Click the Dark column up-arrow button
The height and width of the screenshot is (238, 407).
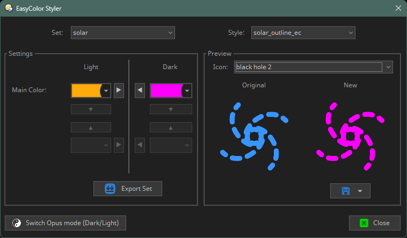pos(171,128)
